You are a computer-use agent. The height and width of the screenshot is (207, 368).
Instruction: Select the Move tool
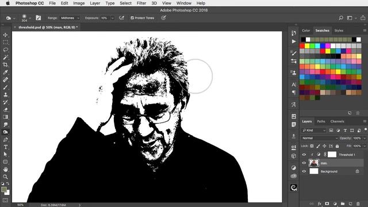click(5, 35)
